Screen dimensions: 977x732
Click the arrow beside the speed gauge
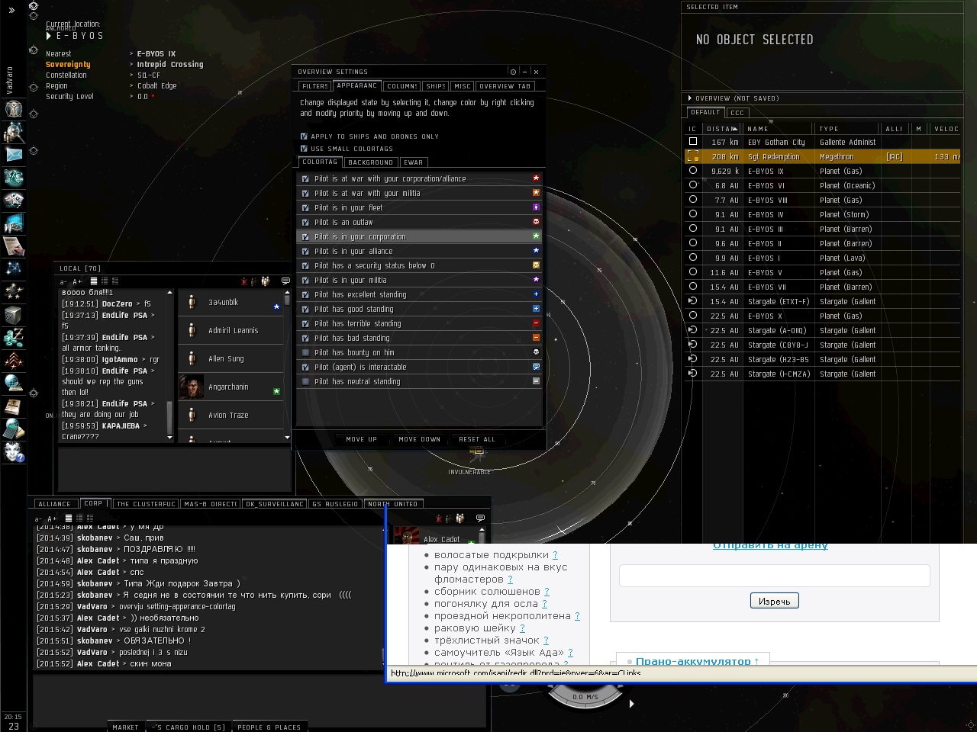pos(631,704)
